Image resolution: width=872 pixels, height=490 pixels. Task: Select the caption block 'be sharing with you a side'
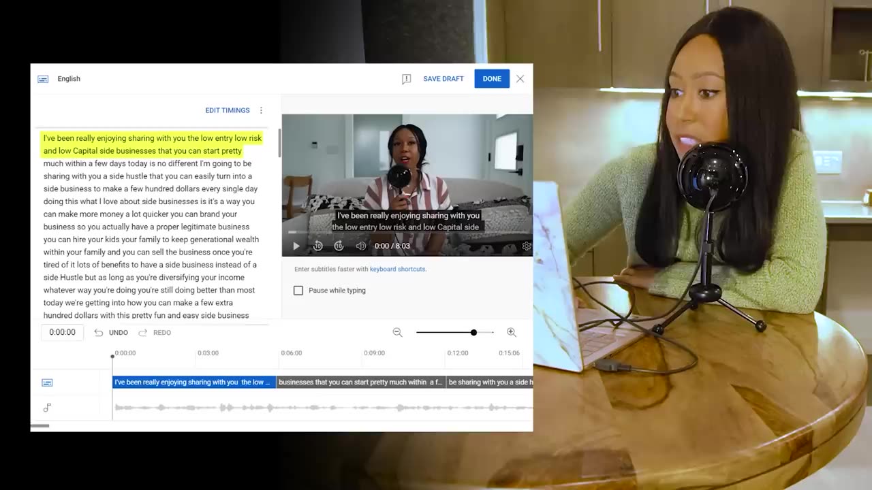[x=490, y=382]
